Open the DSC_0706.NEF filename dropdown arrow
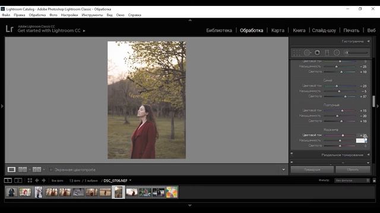380x213 pixels. [x=130, y=180]
